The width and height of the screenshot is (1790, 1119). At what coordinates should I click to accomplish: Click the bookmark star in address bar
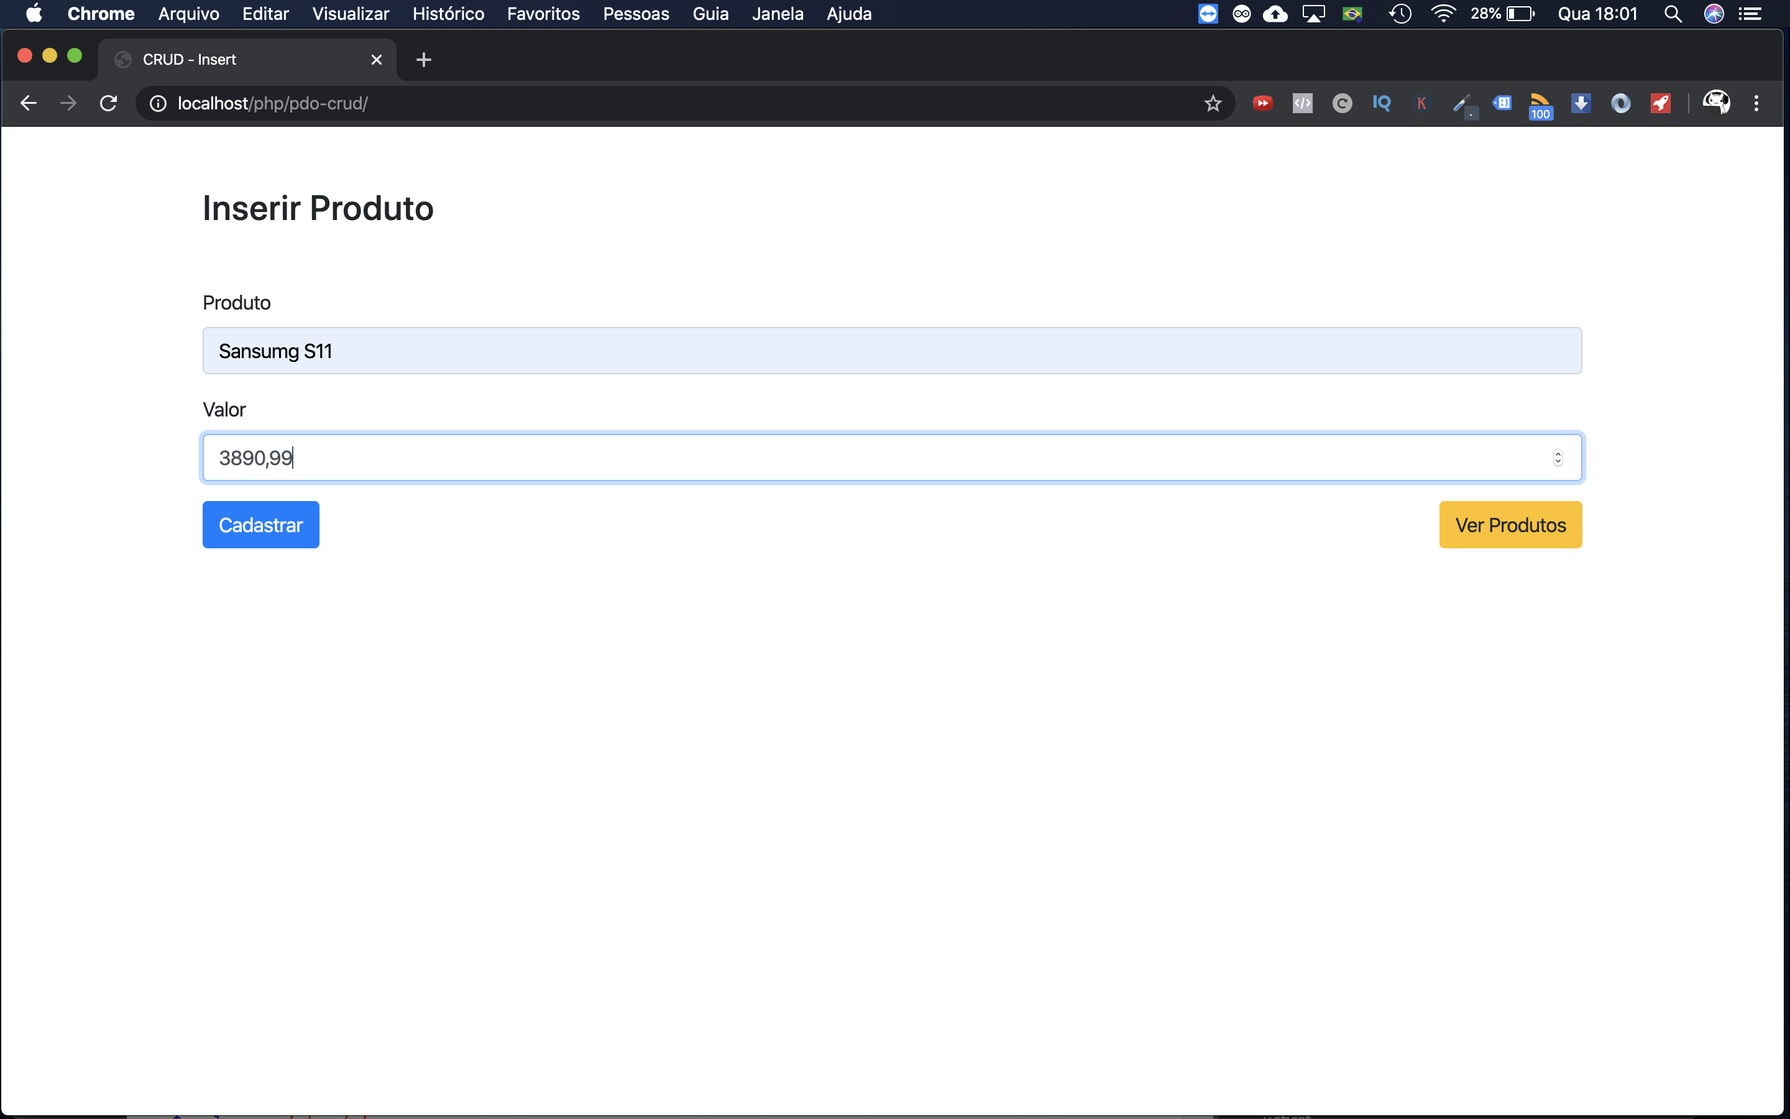[x=1213, y=104]
